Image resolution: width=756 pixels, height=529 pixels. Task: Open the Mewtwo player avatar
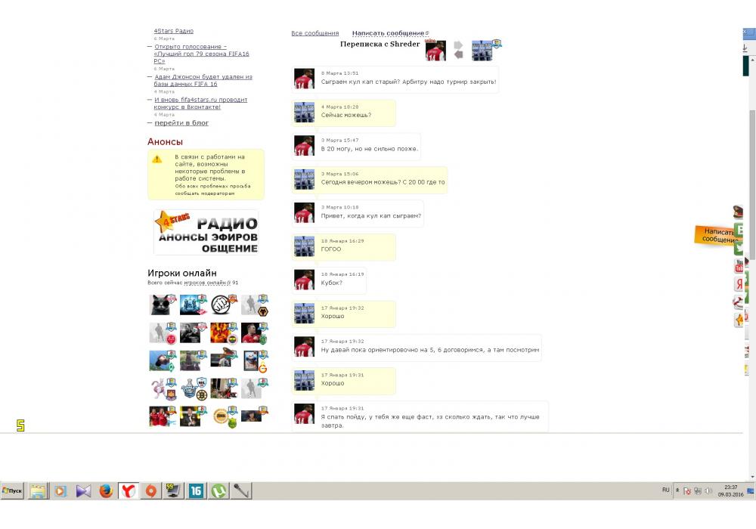159,388
